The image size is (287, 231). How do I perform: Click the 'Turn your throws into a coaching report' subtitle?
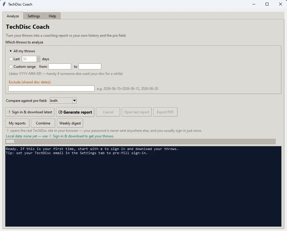pyautogui.click(x=66, y=36)
